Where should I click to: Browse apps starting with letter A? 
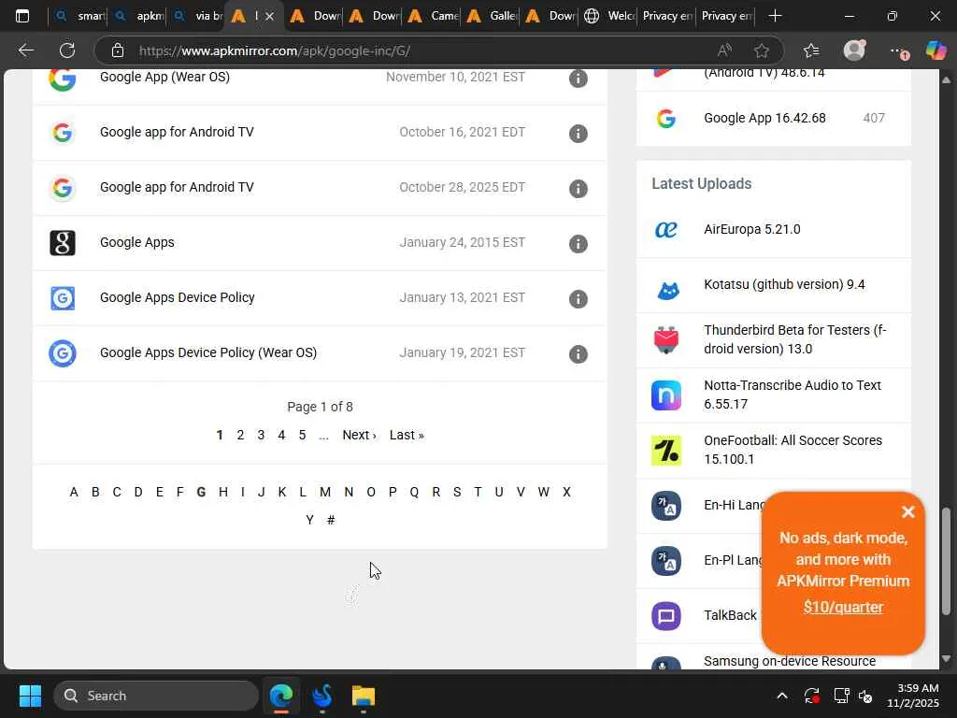click(x=74, y=492)
